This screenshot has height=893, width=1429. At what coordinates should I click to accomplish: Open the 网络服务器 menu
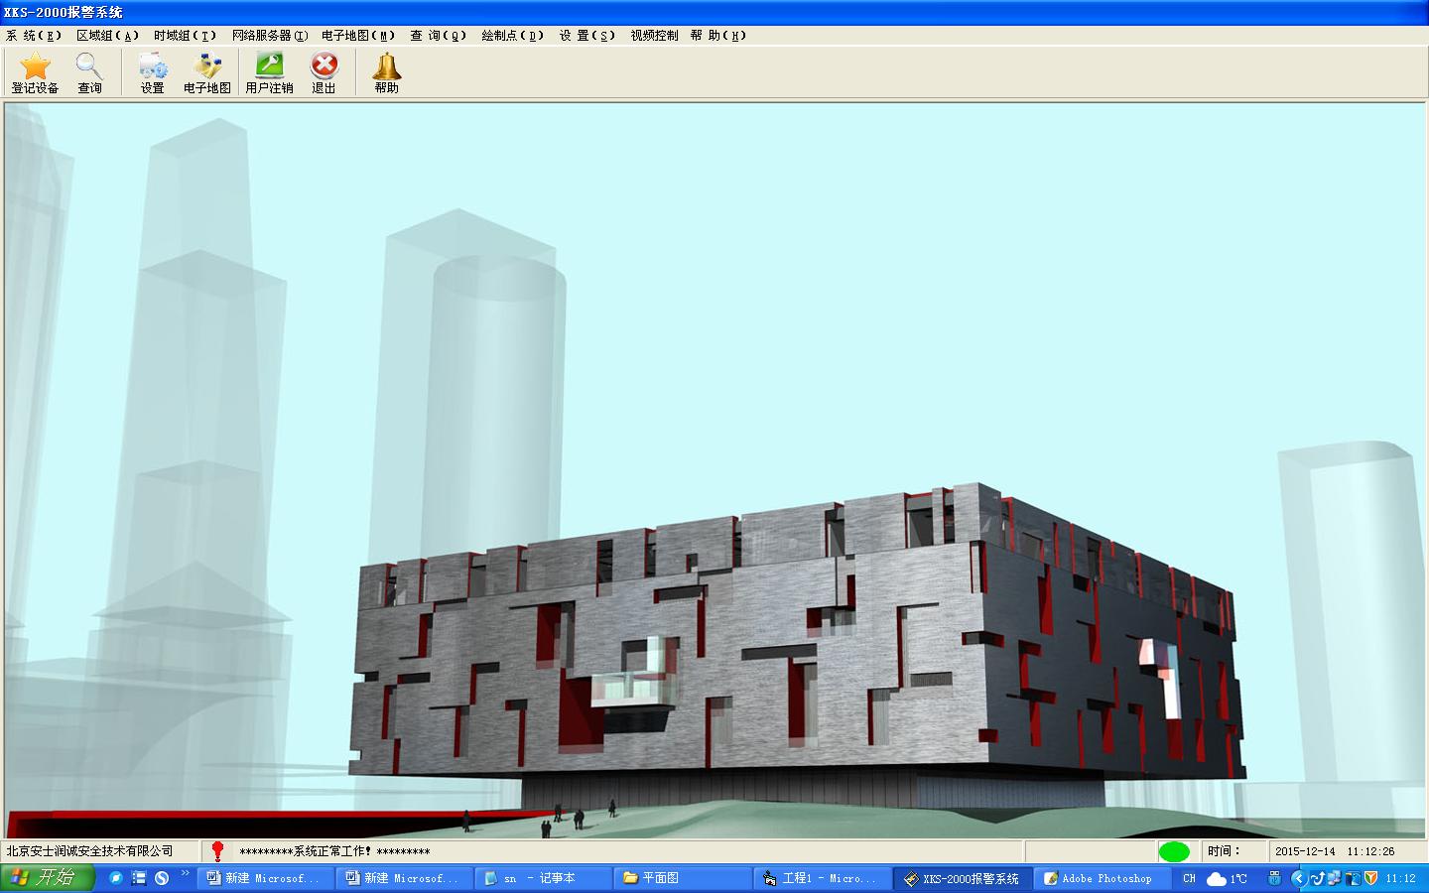pos(269,36)
